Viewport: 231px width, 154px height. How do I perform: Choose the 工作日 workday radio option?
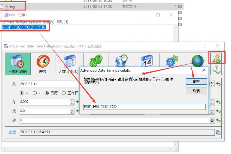click(x=64, y=93)
